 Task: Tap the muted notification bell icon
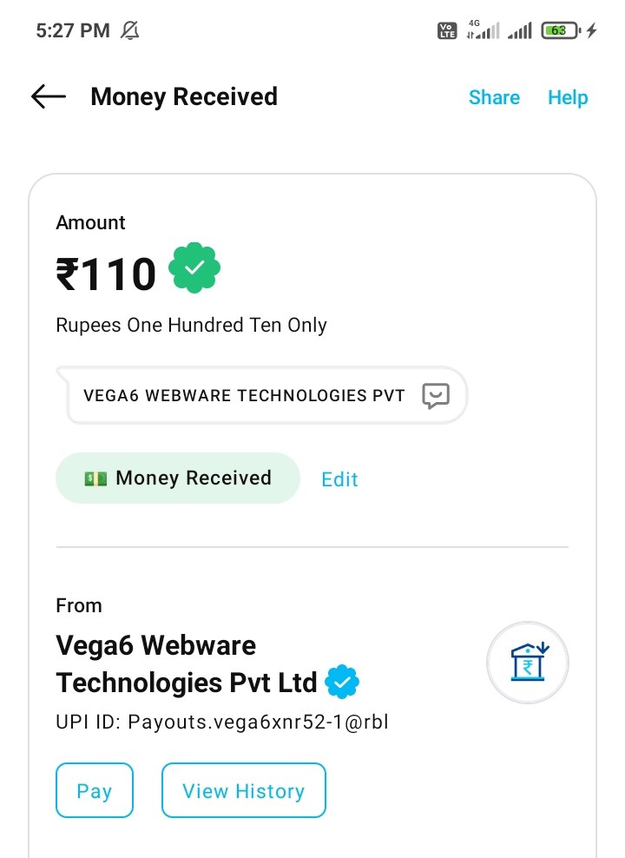pyautogui.click(x=130, y=31)
